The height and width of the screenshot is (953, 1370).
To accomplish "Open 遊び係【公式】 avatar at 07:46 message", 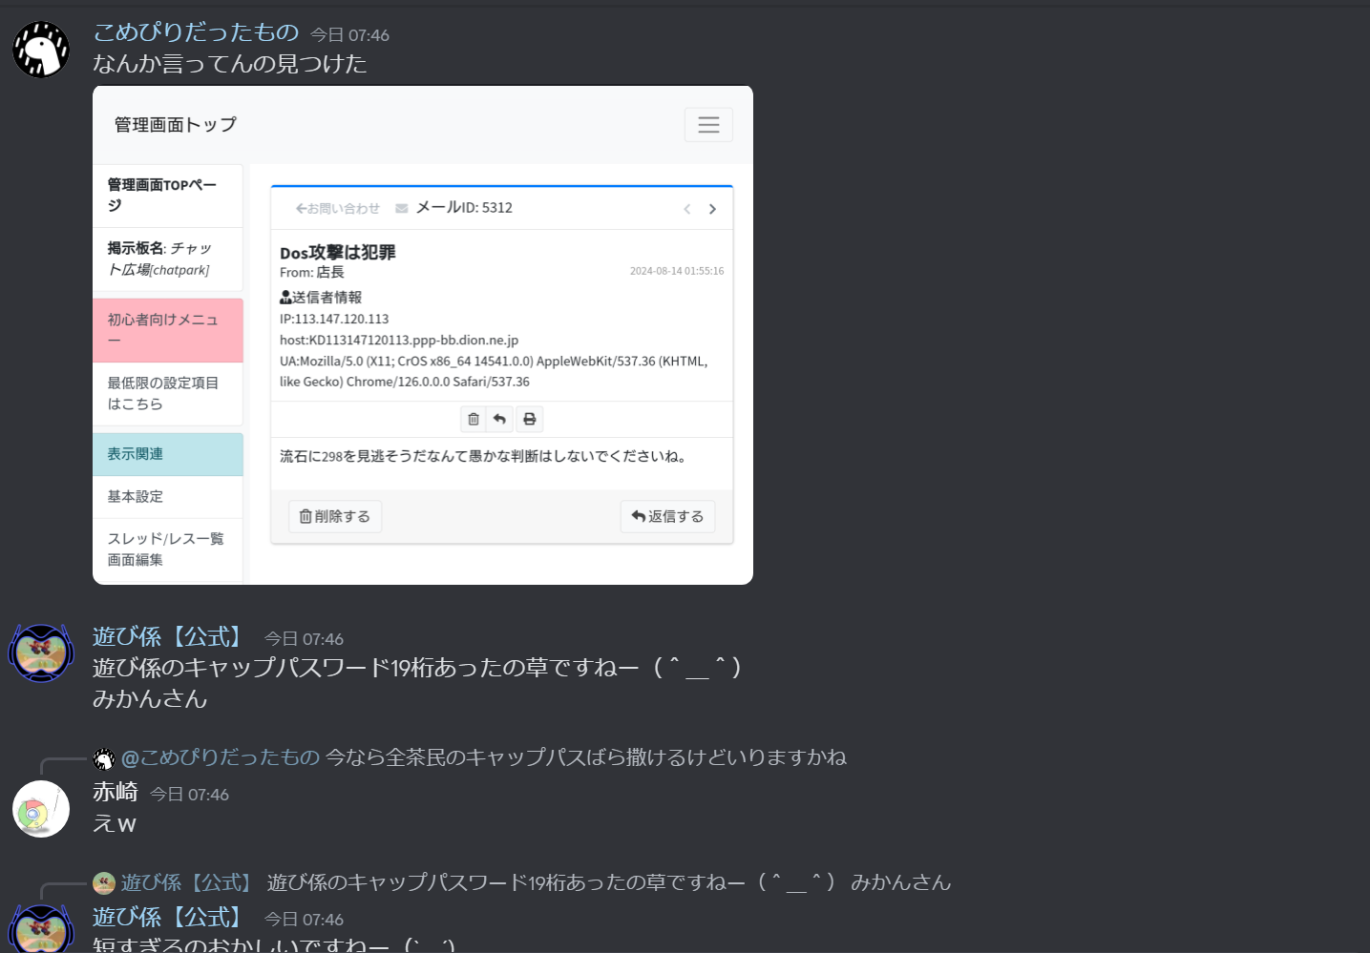I will [x=41, y=653].
